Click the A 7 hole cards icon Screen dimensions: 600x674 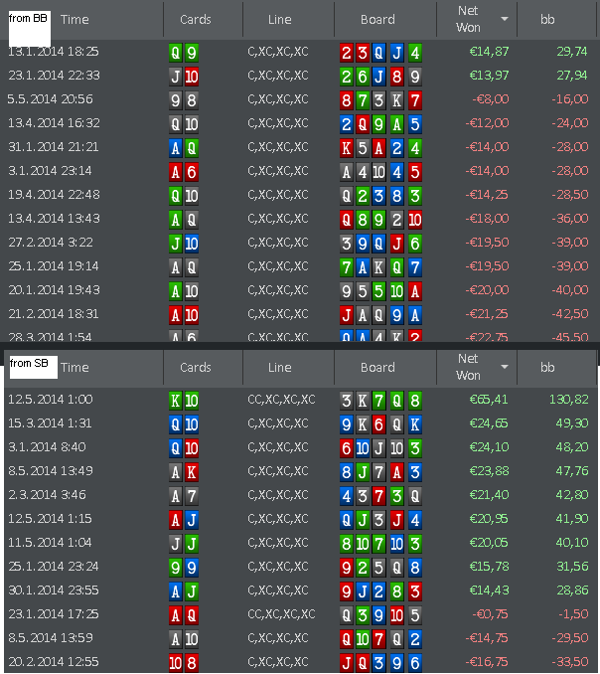pyautogui.click(x=184, y=495)
